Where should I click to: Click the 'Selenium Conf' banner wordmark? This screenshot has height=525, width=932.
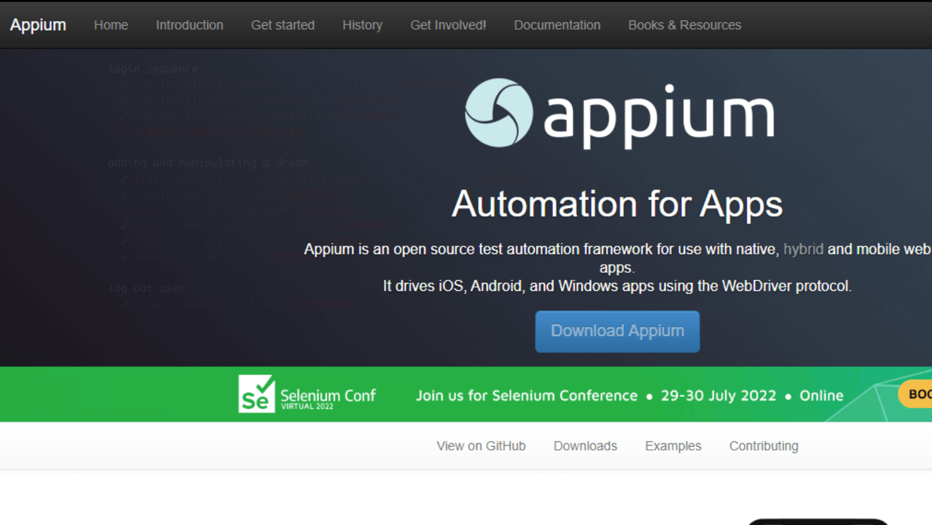pos(328,395)
